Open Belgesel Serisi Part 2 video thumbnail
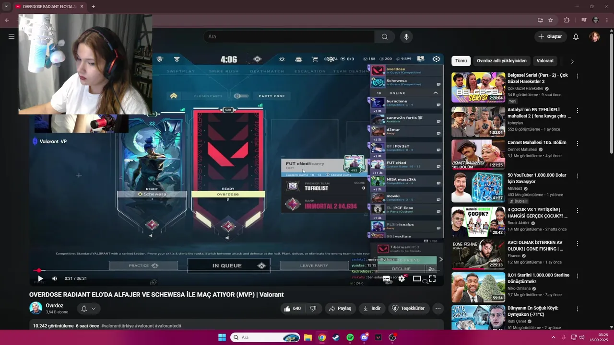This screenshot has height=345, width=614. point(478,87)
